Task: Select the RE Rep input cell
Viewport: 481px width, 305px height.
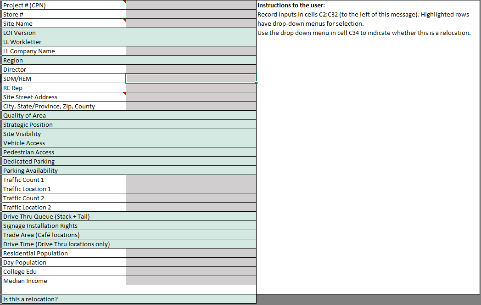Action: pyautogui.click(x=191, y=88)
